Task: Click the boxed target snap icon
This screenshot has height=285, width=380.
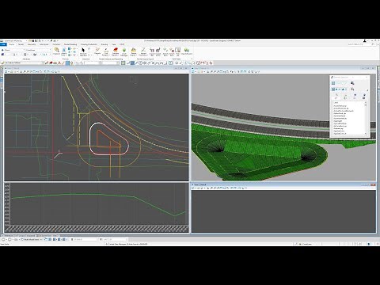Action: 170,63
